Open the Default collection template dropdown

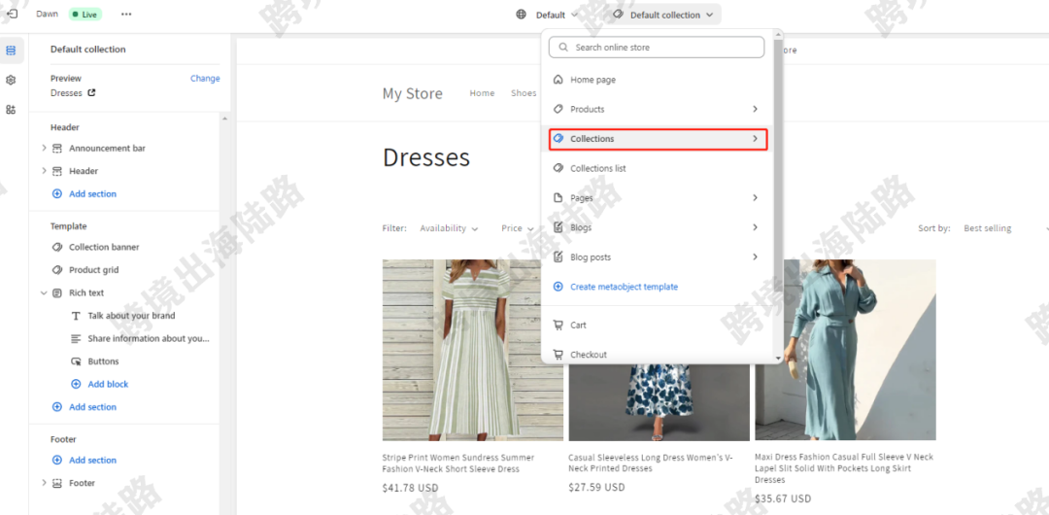665,15
